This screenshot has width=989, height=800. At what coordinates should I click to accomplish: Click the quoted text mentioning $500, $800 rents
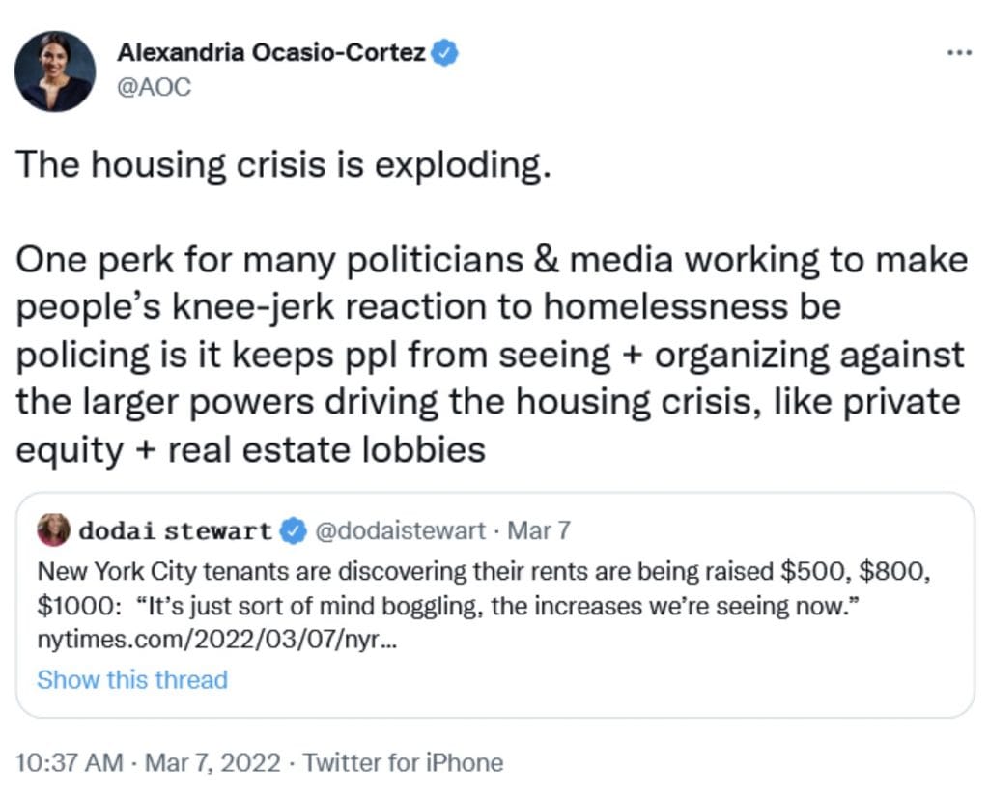click(x=484, y=588)
